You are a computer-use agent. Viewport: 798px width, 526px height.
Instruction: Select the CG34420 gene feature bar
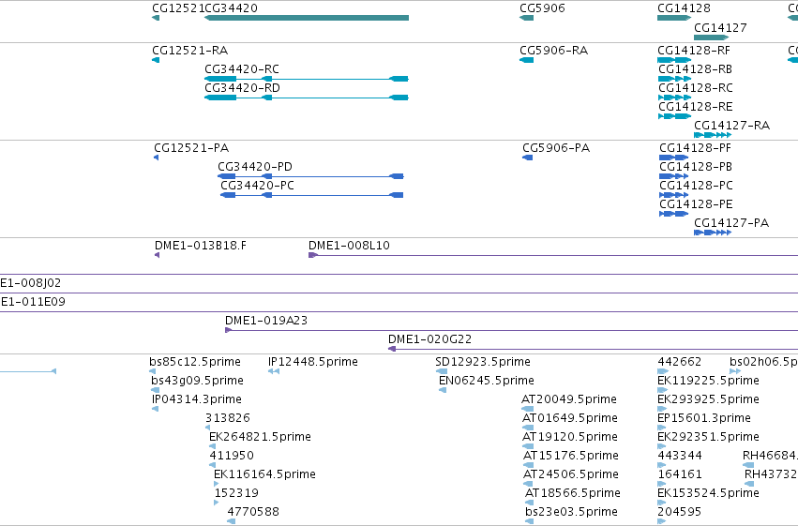click(x=307, y=18)
